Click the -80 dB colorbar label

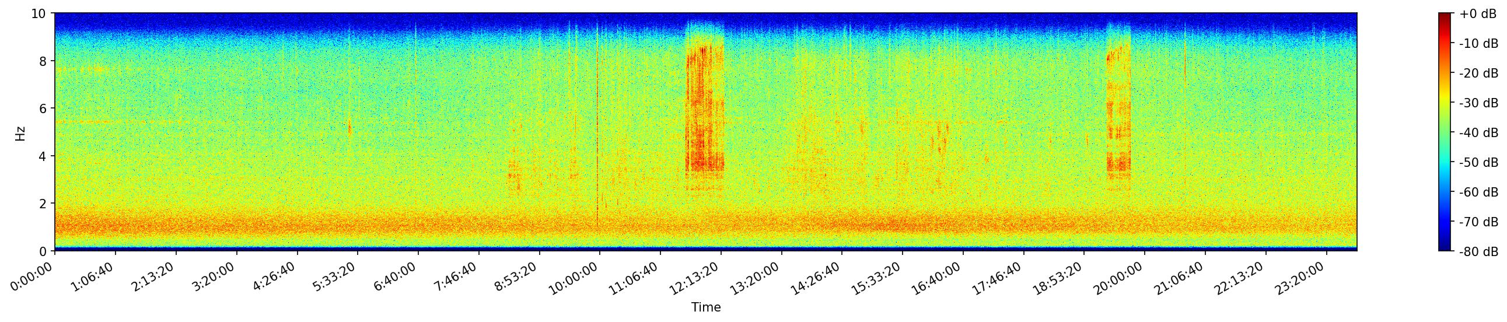tap(1478, 252)
